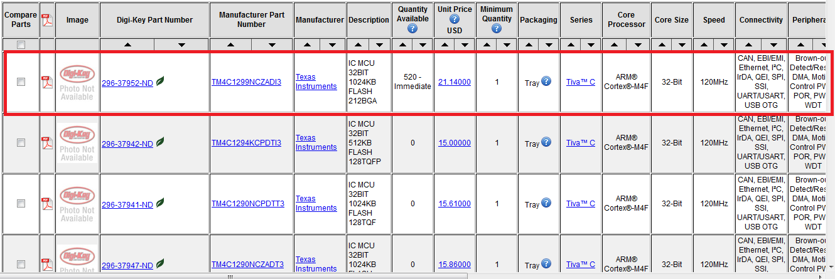The image size is (835, 279).
Task: Sort Speed column ascending
Action: coord(704,45)
